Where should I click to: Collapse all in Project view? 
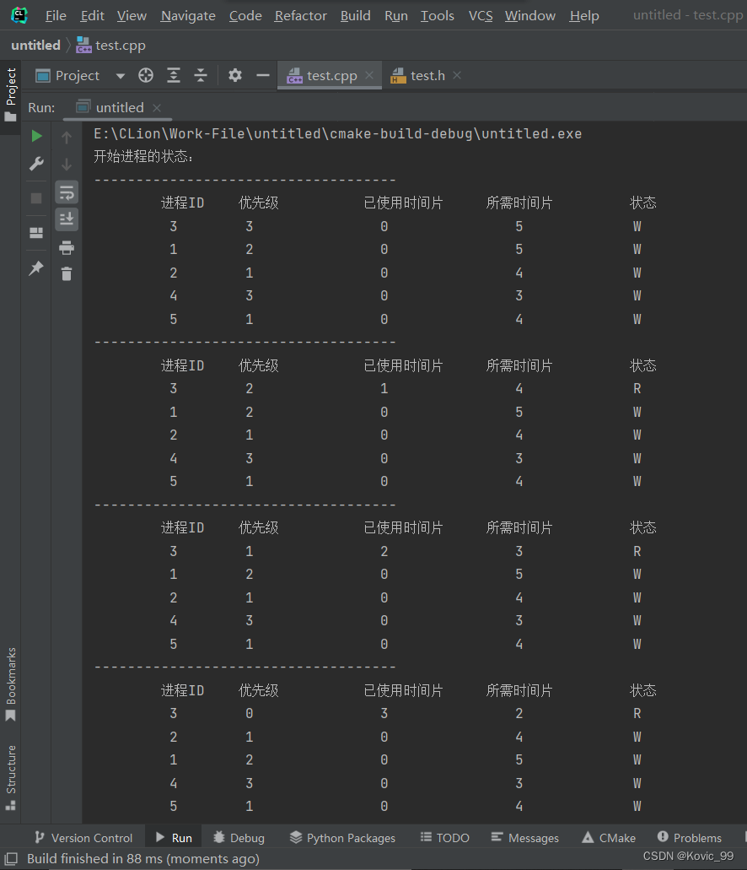(x=201, y=75)
